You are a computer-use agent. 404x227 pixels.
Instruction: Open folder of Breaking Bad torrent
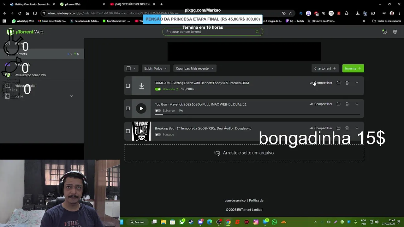click(x=338, y=128)
